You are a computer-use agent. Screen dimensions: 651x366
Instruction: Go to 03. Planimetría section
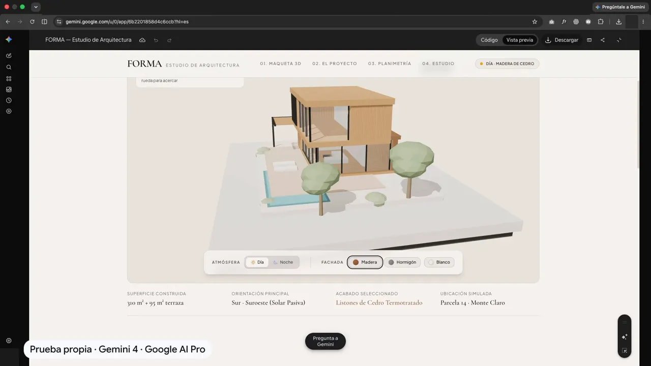click(390, 64)
